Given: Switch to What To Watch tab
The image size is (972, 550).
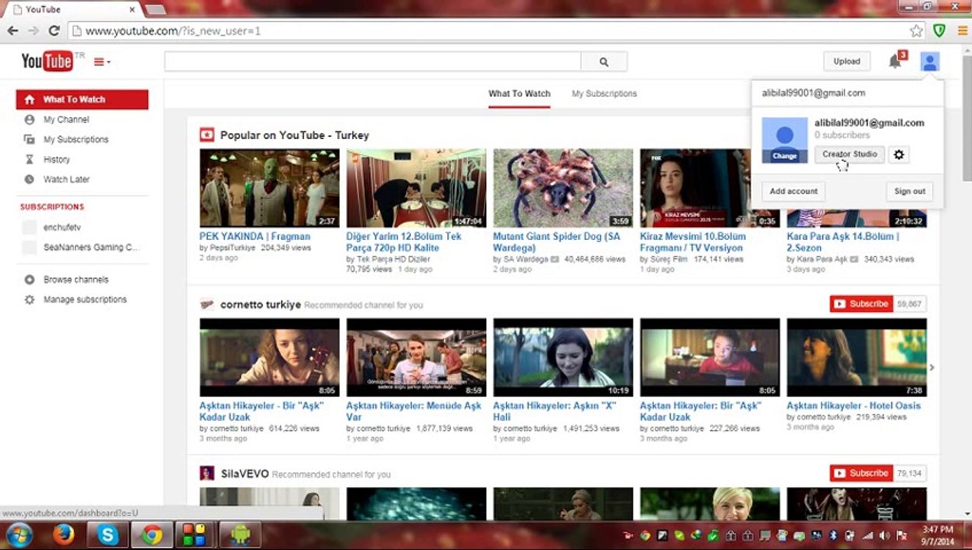Looking at the screenshot, I should (520, 93).
